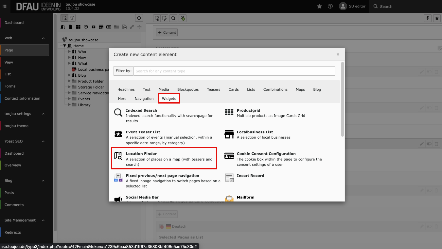Toggle visibility of the highlighted content element
Image resolution: width=442 pixels, height=249 pixels.
click(x=429, y=144)
